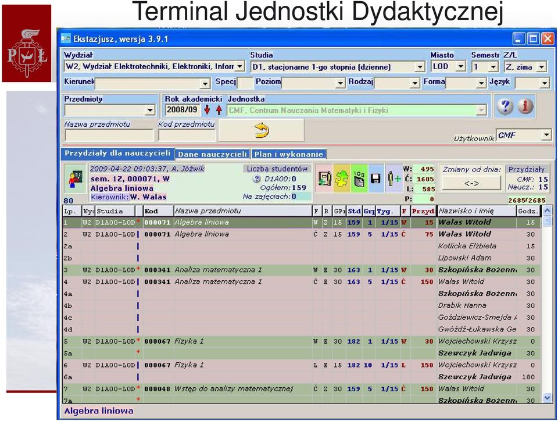Open the Jednostka CMF dropdown
This screenshot has width=558, height=421.
click(x=481, y=110)
